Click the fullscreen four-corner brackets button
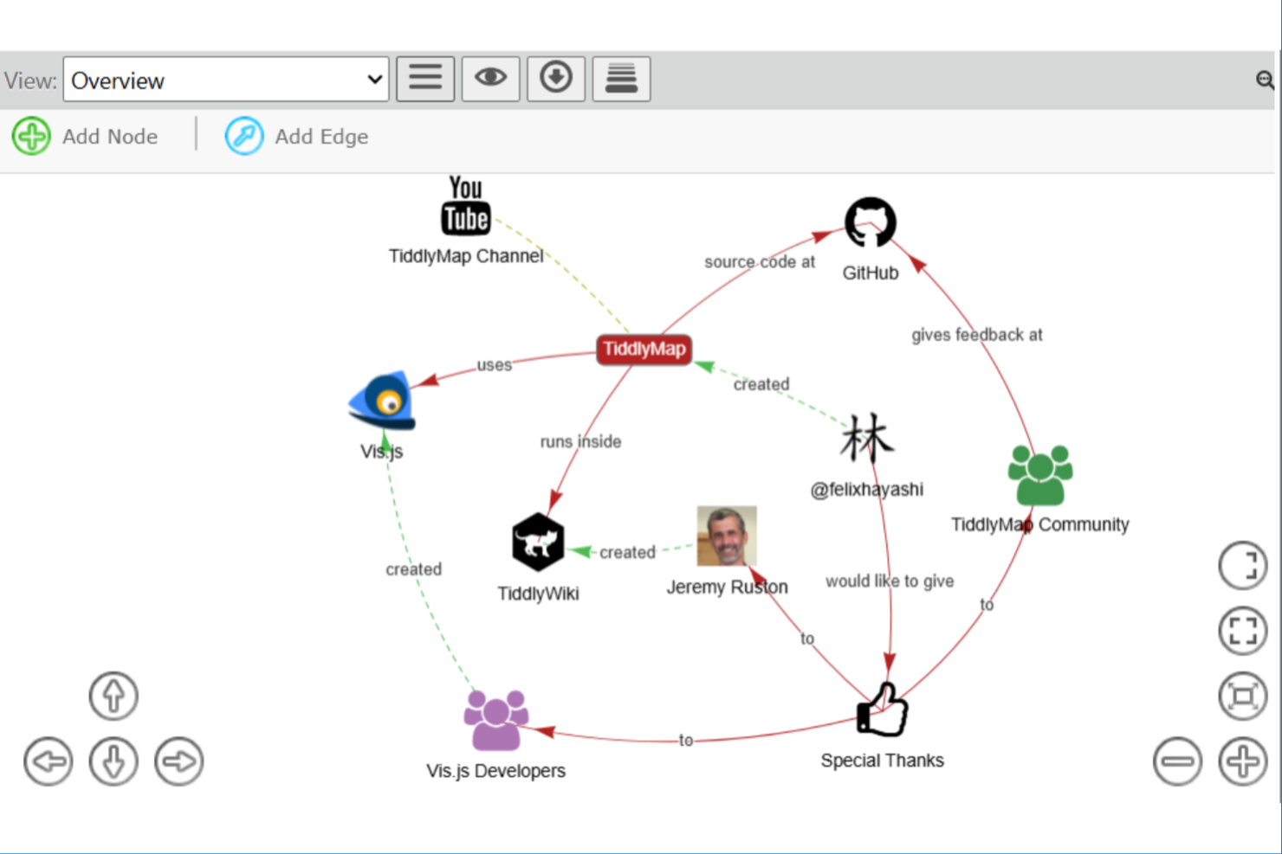Screen dimensions: 1282x854 pyautogui.click(x=1243, y=631)
